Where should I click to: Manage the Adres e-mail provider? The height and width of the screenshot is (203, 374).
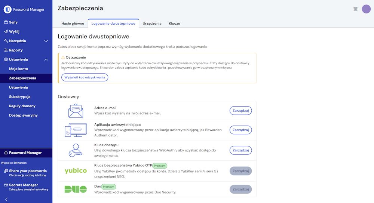coord(240,111)
